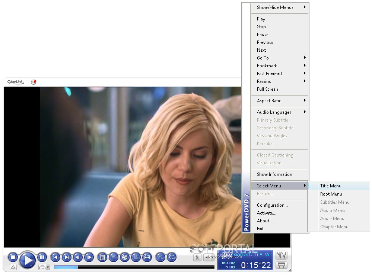Select Previous in the context menu

(x=280, y=42)
